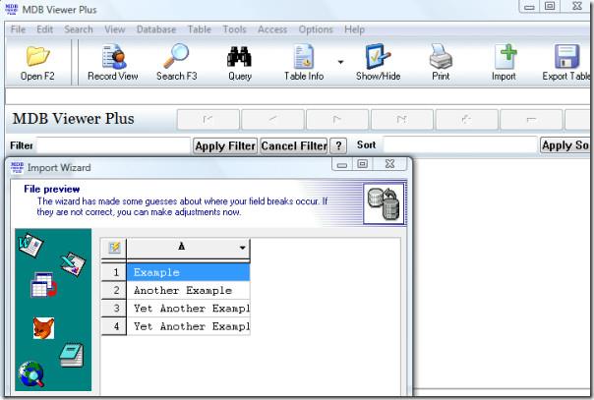The height and width of the screenshot is (400, 594).
Task: Open the Help menu
Action: click(x=355, y=29)
